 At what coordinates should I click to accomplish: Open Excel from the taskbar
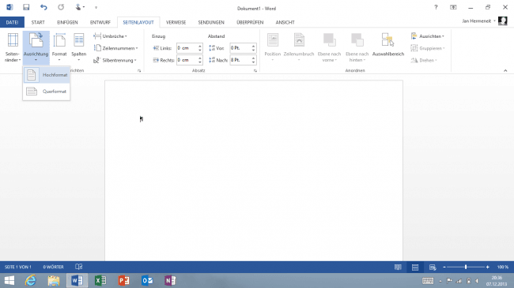100,280
